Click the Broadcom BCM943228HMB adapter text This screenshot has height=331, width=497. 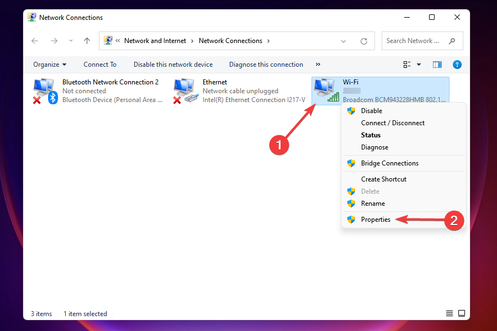394,99
